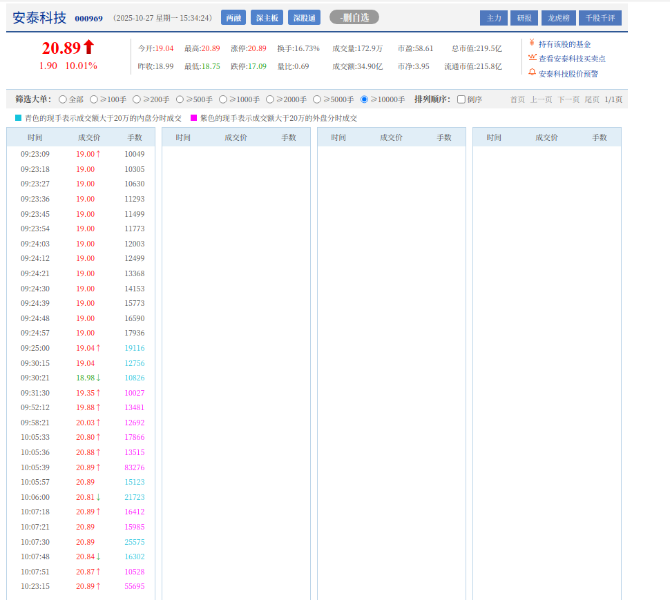Click the bell icon beside 安泰科技股价预警
Image resolution: width=670 pixels, height=600 pixels.
[532, 72]
